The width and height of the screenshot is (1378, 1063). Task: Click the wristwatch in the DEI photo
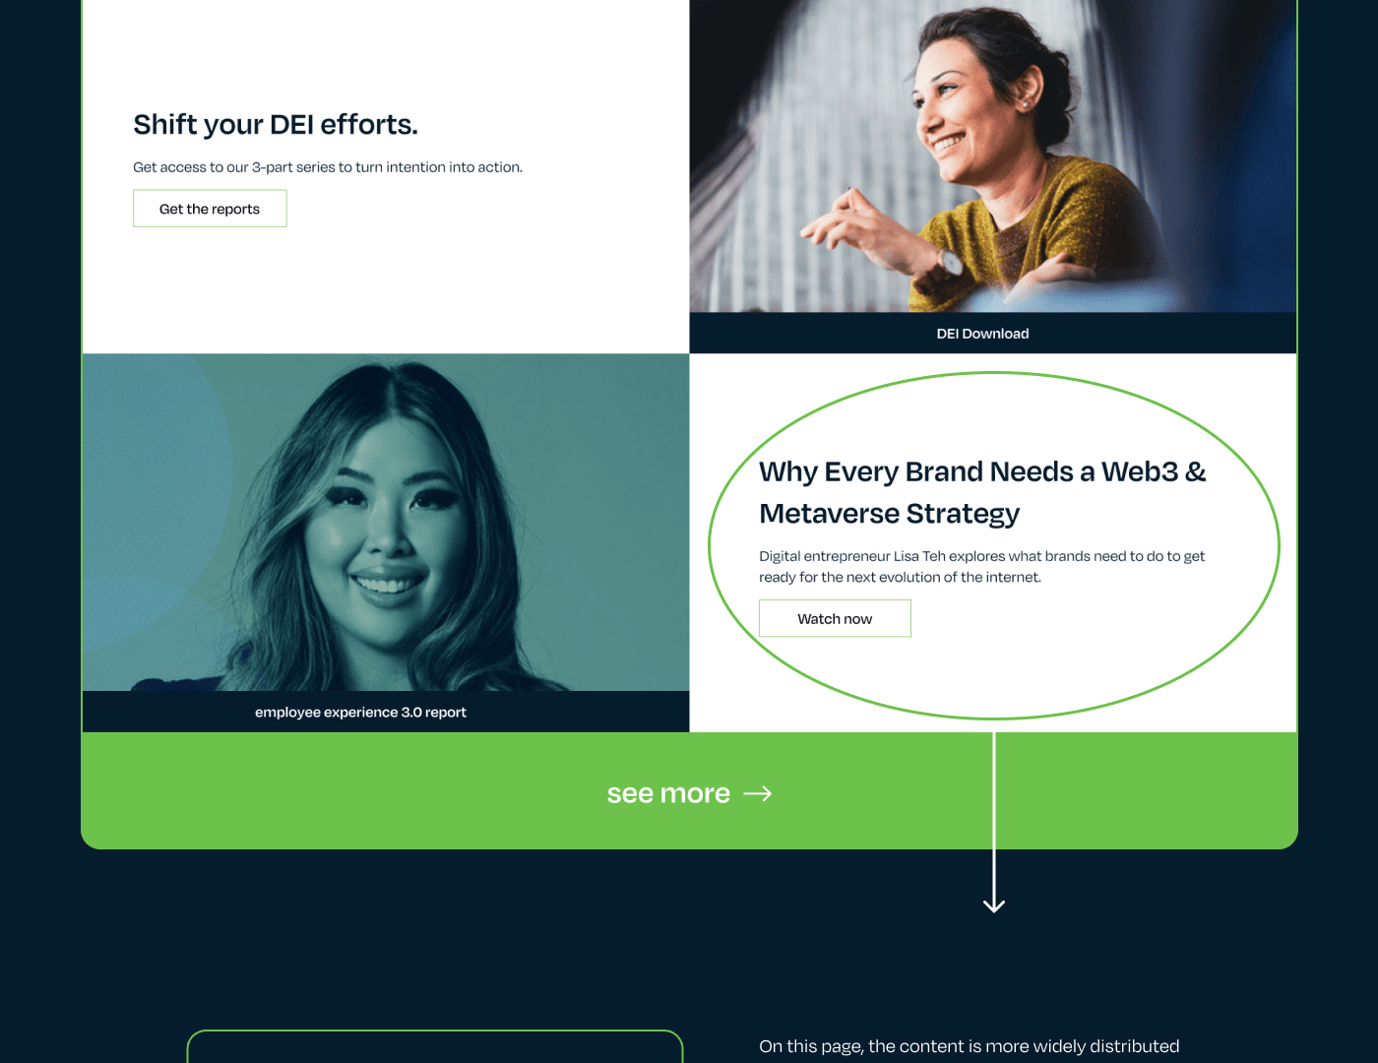pos(949,262)
